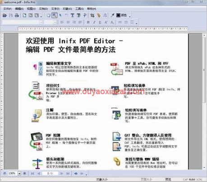Set widest line spacing
Image resolution: width=207 pixels, height=182 pixels.
(132, 22)
